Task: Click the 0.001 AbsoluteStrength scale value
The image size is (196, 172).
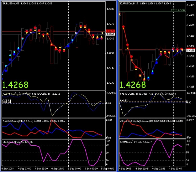Action: [109, 120]
